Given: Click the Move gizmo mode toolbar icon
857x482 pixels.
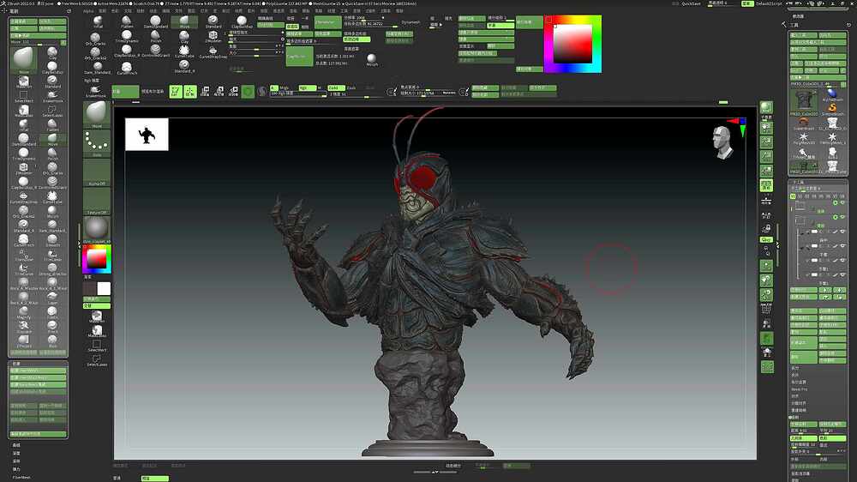Looking at the screenshot, I should [x=205, y=91].
